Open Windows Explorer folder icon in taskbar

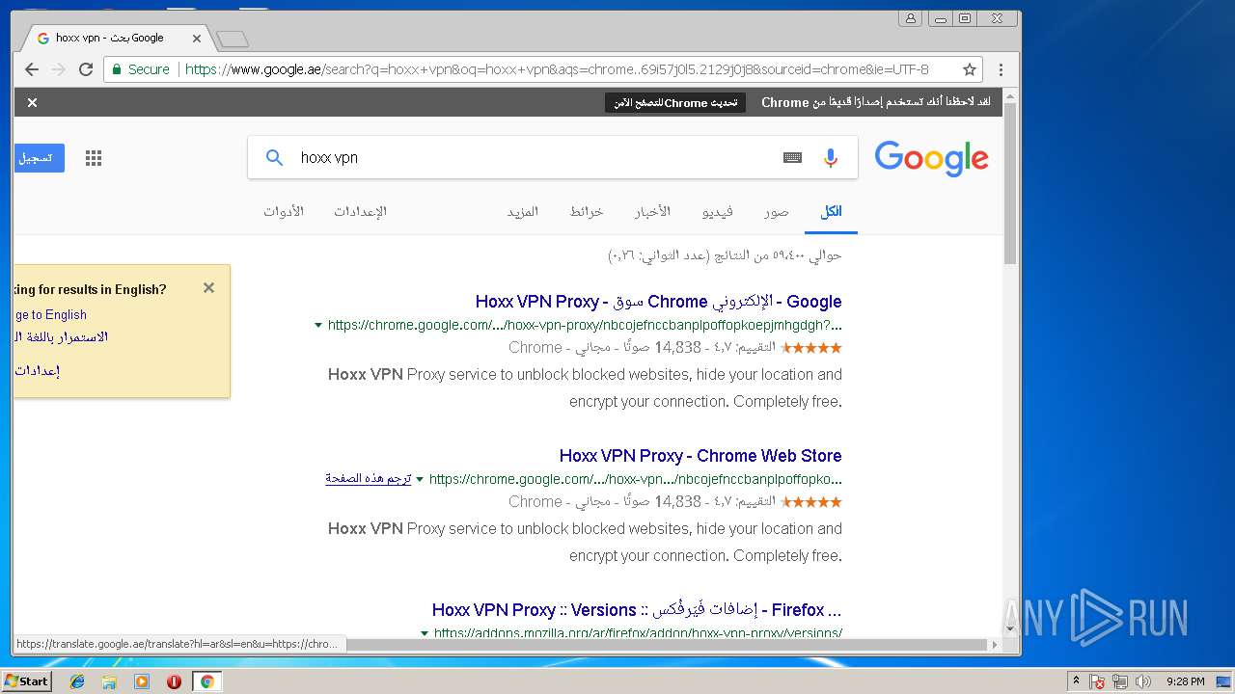pos(109,681)
